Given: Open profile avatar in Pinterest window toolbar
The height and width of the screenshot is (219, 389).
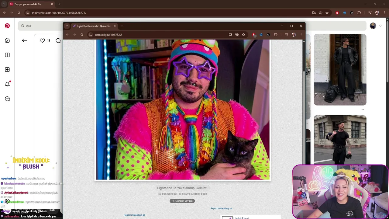Looking at the screenshot, I should 377,13.
